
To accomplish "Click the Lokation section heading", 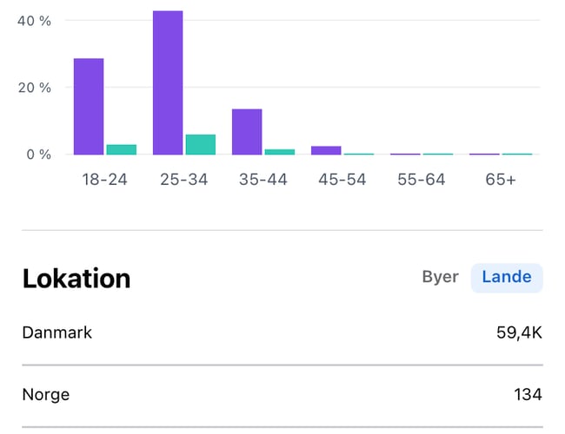I will (76, 279).
